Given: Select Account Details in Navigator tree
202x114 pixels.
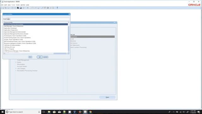Looking at the screenshot, I should click(22, 66).
